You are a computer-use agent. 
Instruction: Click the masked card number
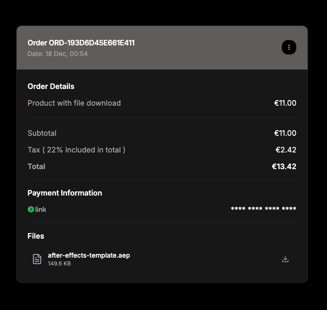(x=264, y=209)
